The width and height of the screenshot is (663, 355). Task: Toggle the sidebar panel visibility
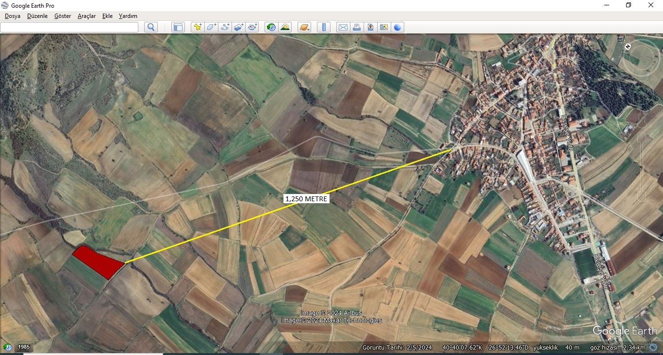click(178, 27)
